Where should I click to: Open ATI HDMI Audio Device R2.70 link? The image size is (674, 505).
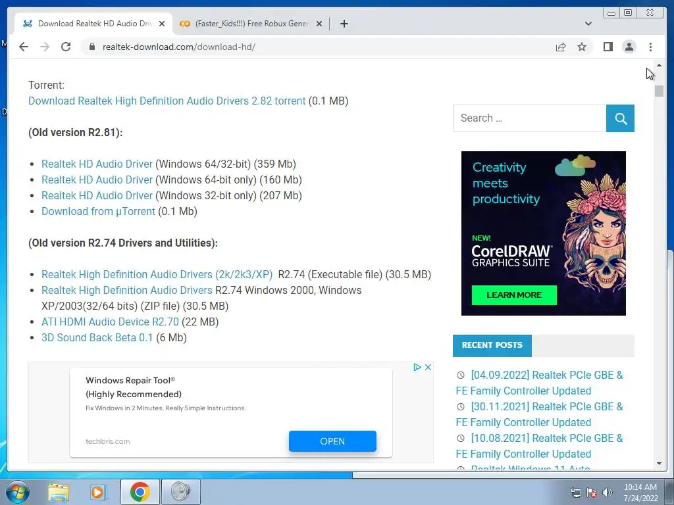(x=110, y=322)
